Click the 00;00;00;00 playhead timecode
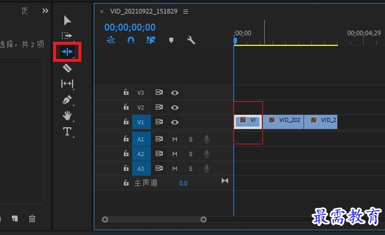This screenshot has width=385, height=235. 130,27
